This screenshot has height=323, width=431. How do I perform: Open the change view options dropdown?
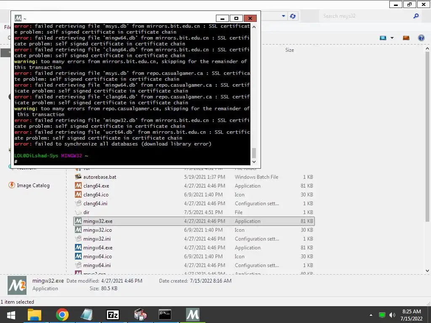[392, 38]
